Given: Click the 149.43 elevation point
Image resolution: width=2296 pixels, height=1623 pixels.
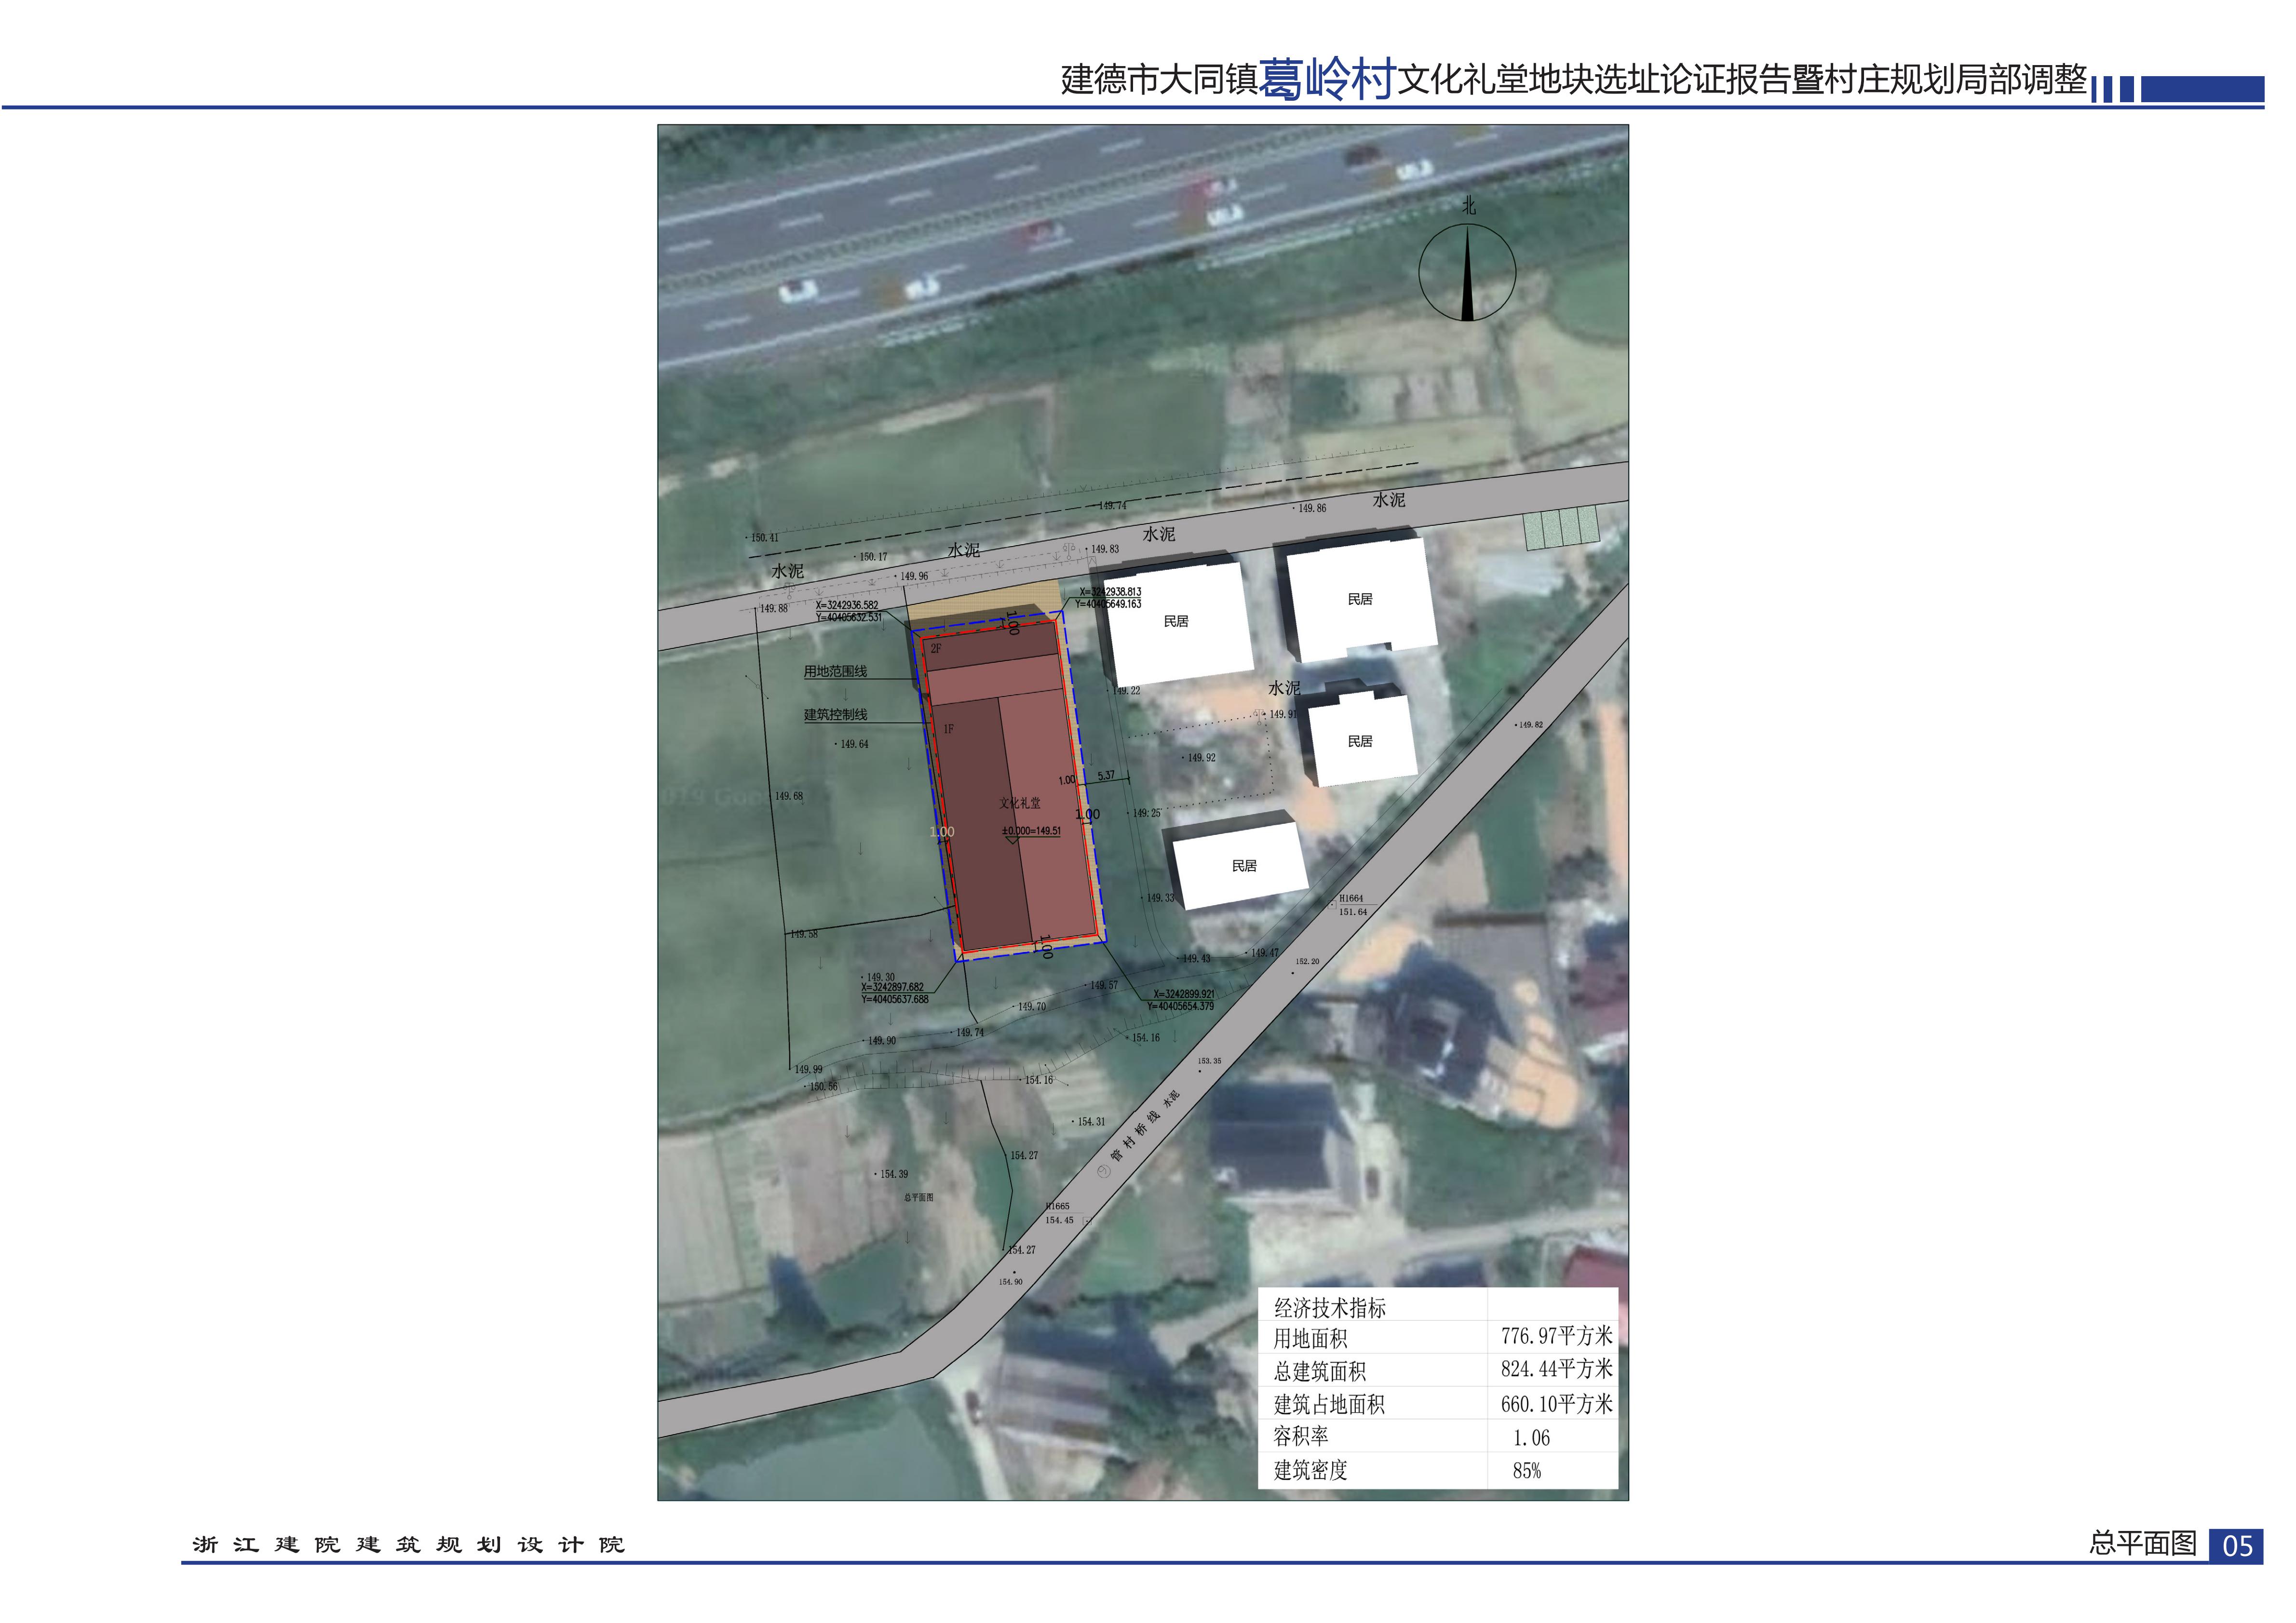Looking at the screenshot, I should point(1195,958).
